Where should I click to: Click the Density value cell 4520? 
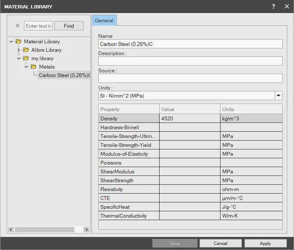[190, 119]
